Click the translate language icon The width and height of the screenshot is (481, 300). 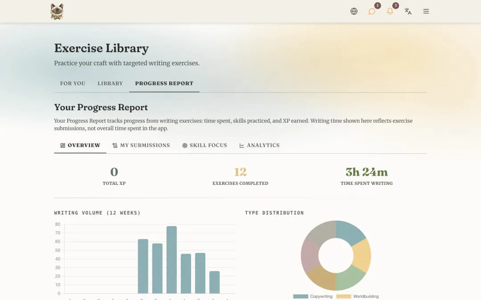click(408, 11)
